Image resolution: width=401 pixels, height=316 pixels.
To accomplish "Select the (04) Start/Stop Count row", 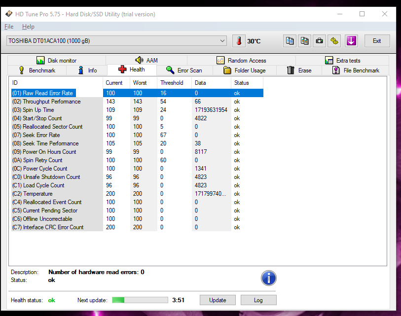I will [x=137, y=118].
